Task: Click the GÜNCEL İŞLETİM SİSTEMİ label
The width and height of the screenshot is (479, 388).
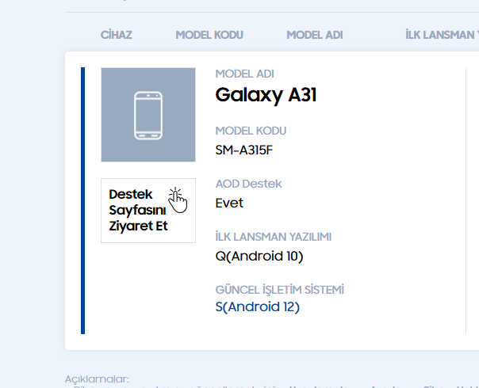Action: (279, 290)
